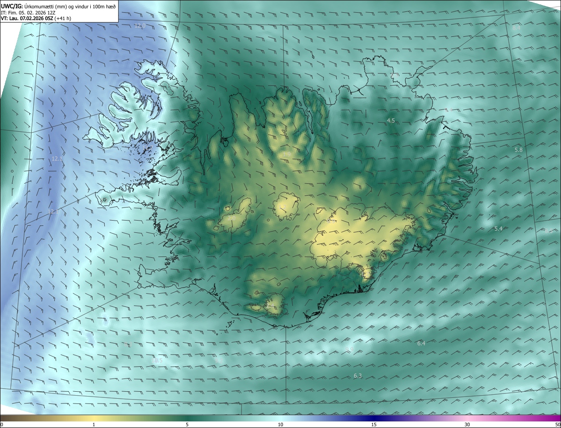This screenshot has width=561, height=428.
Task: Pick the brown color at the scale's zero end
Action: [3, 418]
